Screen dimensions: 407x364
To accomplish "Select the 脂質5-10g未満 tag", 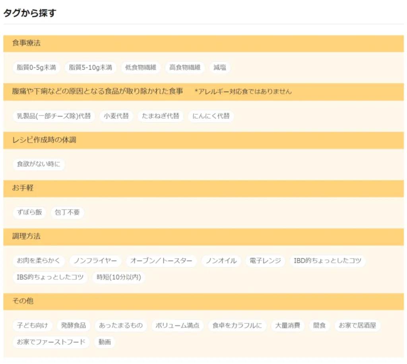I will coord(91,68).
